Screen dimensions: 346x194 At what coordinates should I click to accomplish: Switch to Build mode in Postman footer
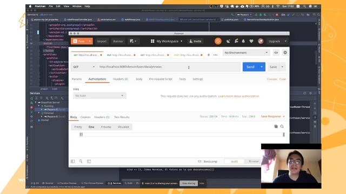click(234, 162)
